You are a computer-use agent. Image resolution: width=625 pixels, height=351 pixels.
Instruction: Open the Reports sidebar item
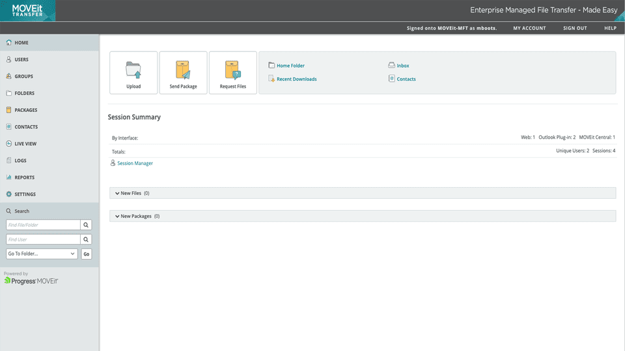(x=24, y=177)
